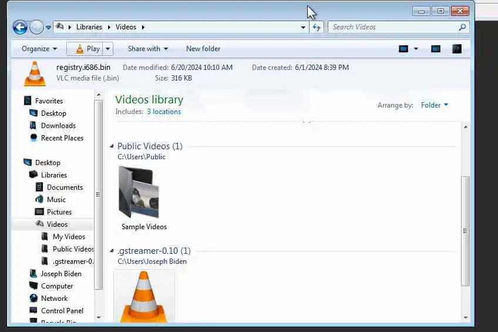This screenshot has height=332, width=498.
Task: Select the Desktop root tree node
Action: point(48,163)
